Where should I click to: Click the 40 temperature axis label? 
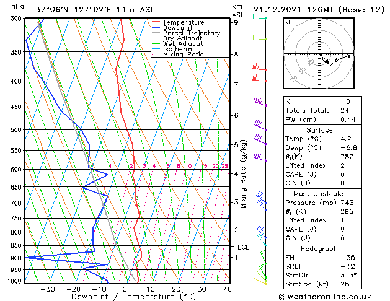[228, 289]
